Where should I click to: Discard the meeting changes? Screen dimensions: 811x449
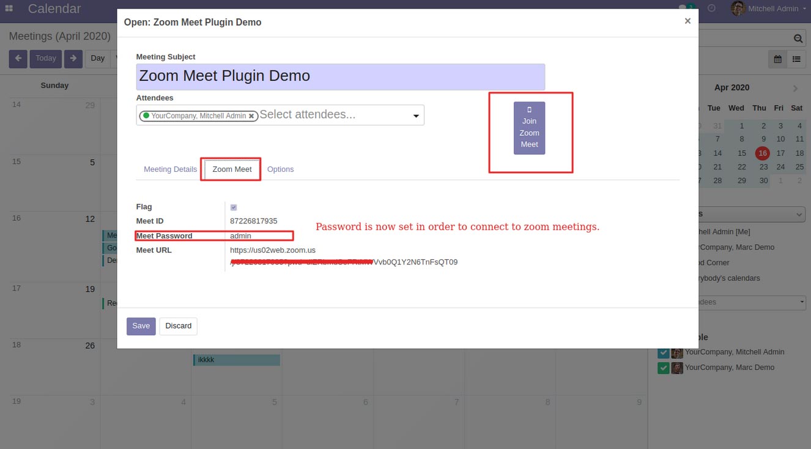179,326
